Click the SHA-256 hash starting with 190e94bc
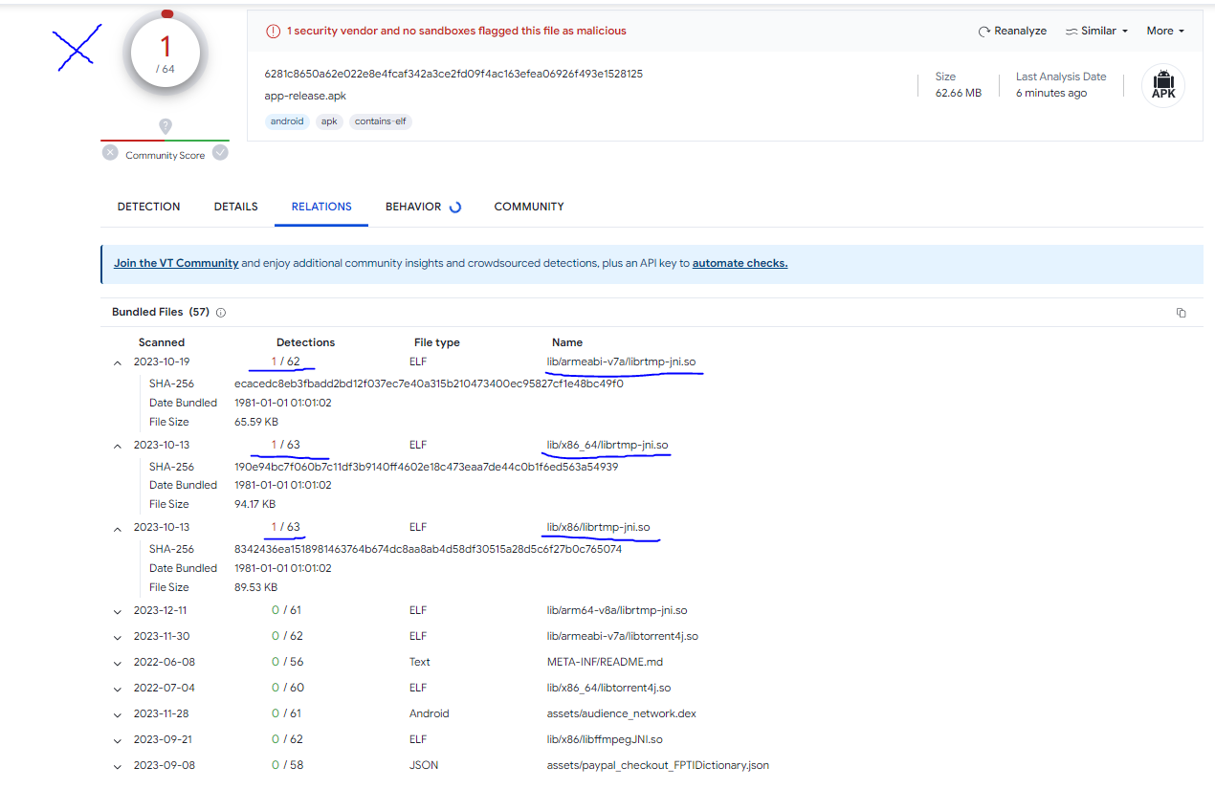 point(426,467)
